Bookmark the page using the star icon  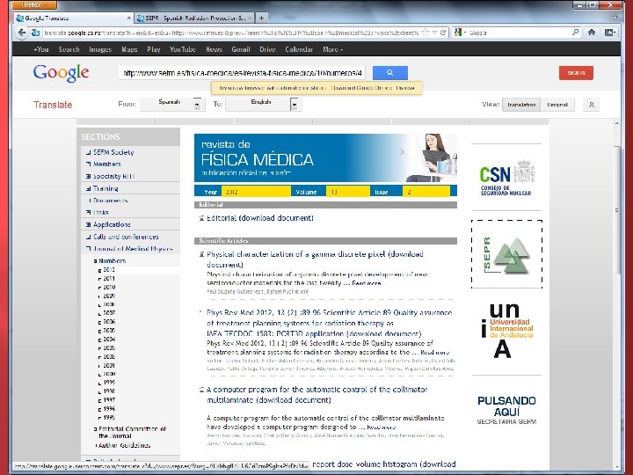[426, 33]
